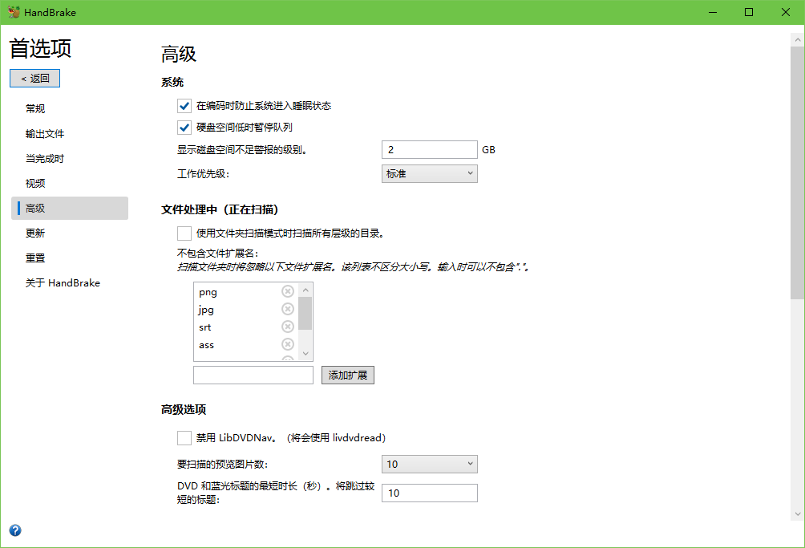Image resolution: width=805 pixels, height=548 pixels.
Task: Open the 要扫描的预览图片数 dropdown
Action: click(x=429, y=464)
